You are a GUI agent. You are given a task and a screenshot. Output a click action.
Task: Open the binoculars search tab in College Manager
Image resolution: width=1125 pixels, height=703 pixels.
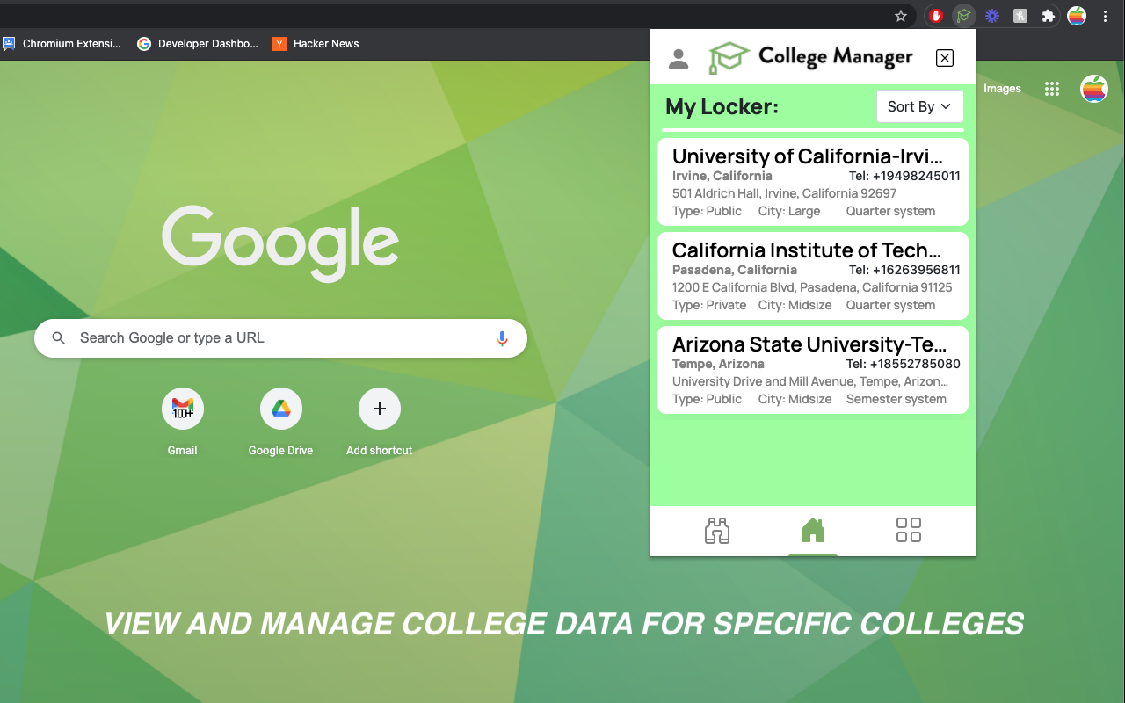click(717, 530)
